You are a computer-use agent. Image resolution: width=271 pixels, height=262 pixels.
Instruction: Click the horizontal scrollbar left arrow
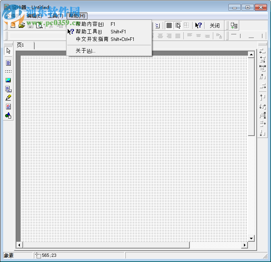pyautogui.click(x=19, y=245)
